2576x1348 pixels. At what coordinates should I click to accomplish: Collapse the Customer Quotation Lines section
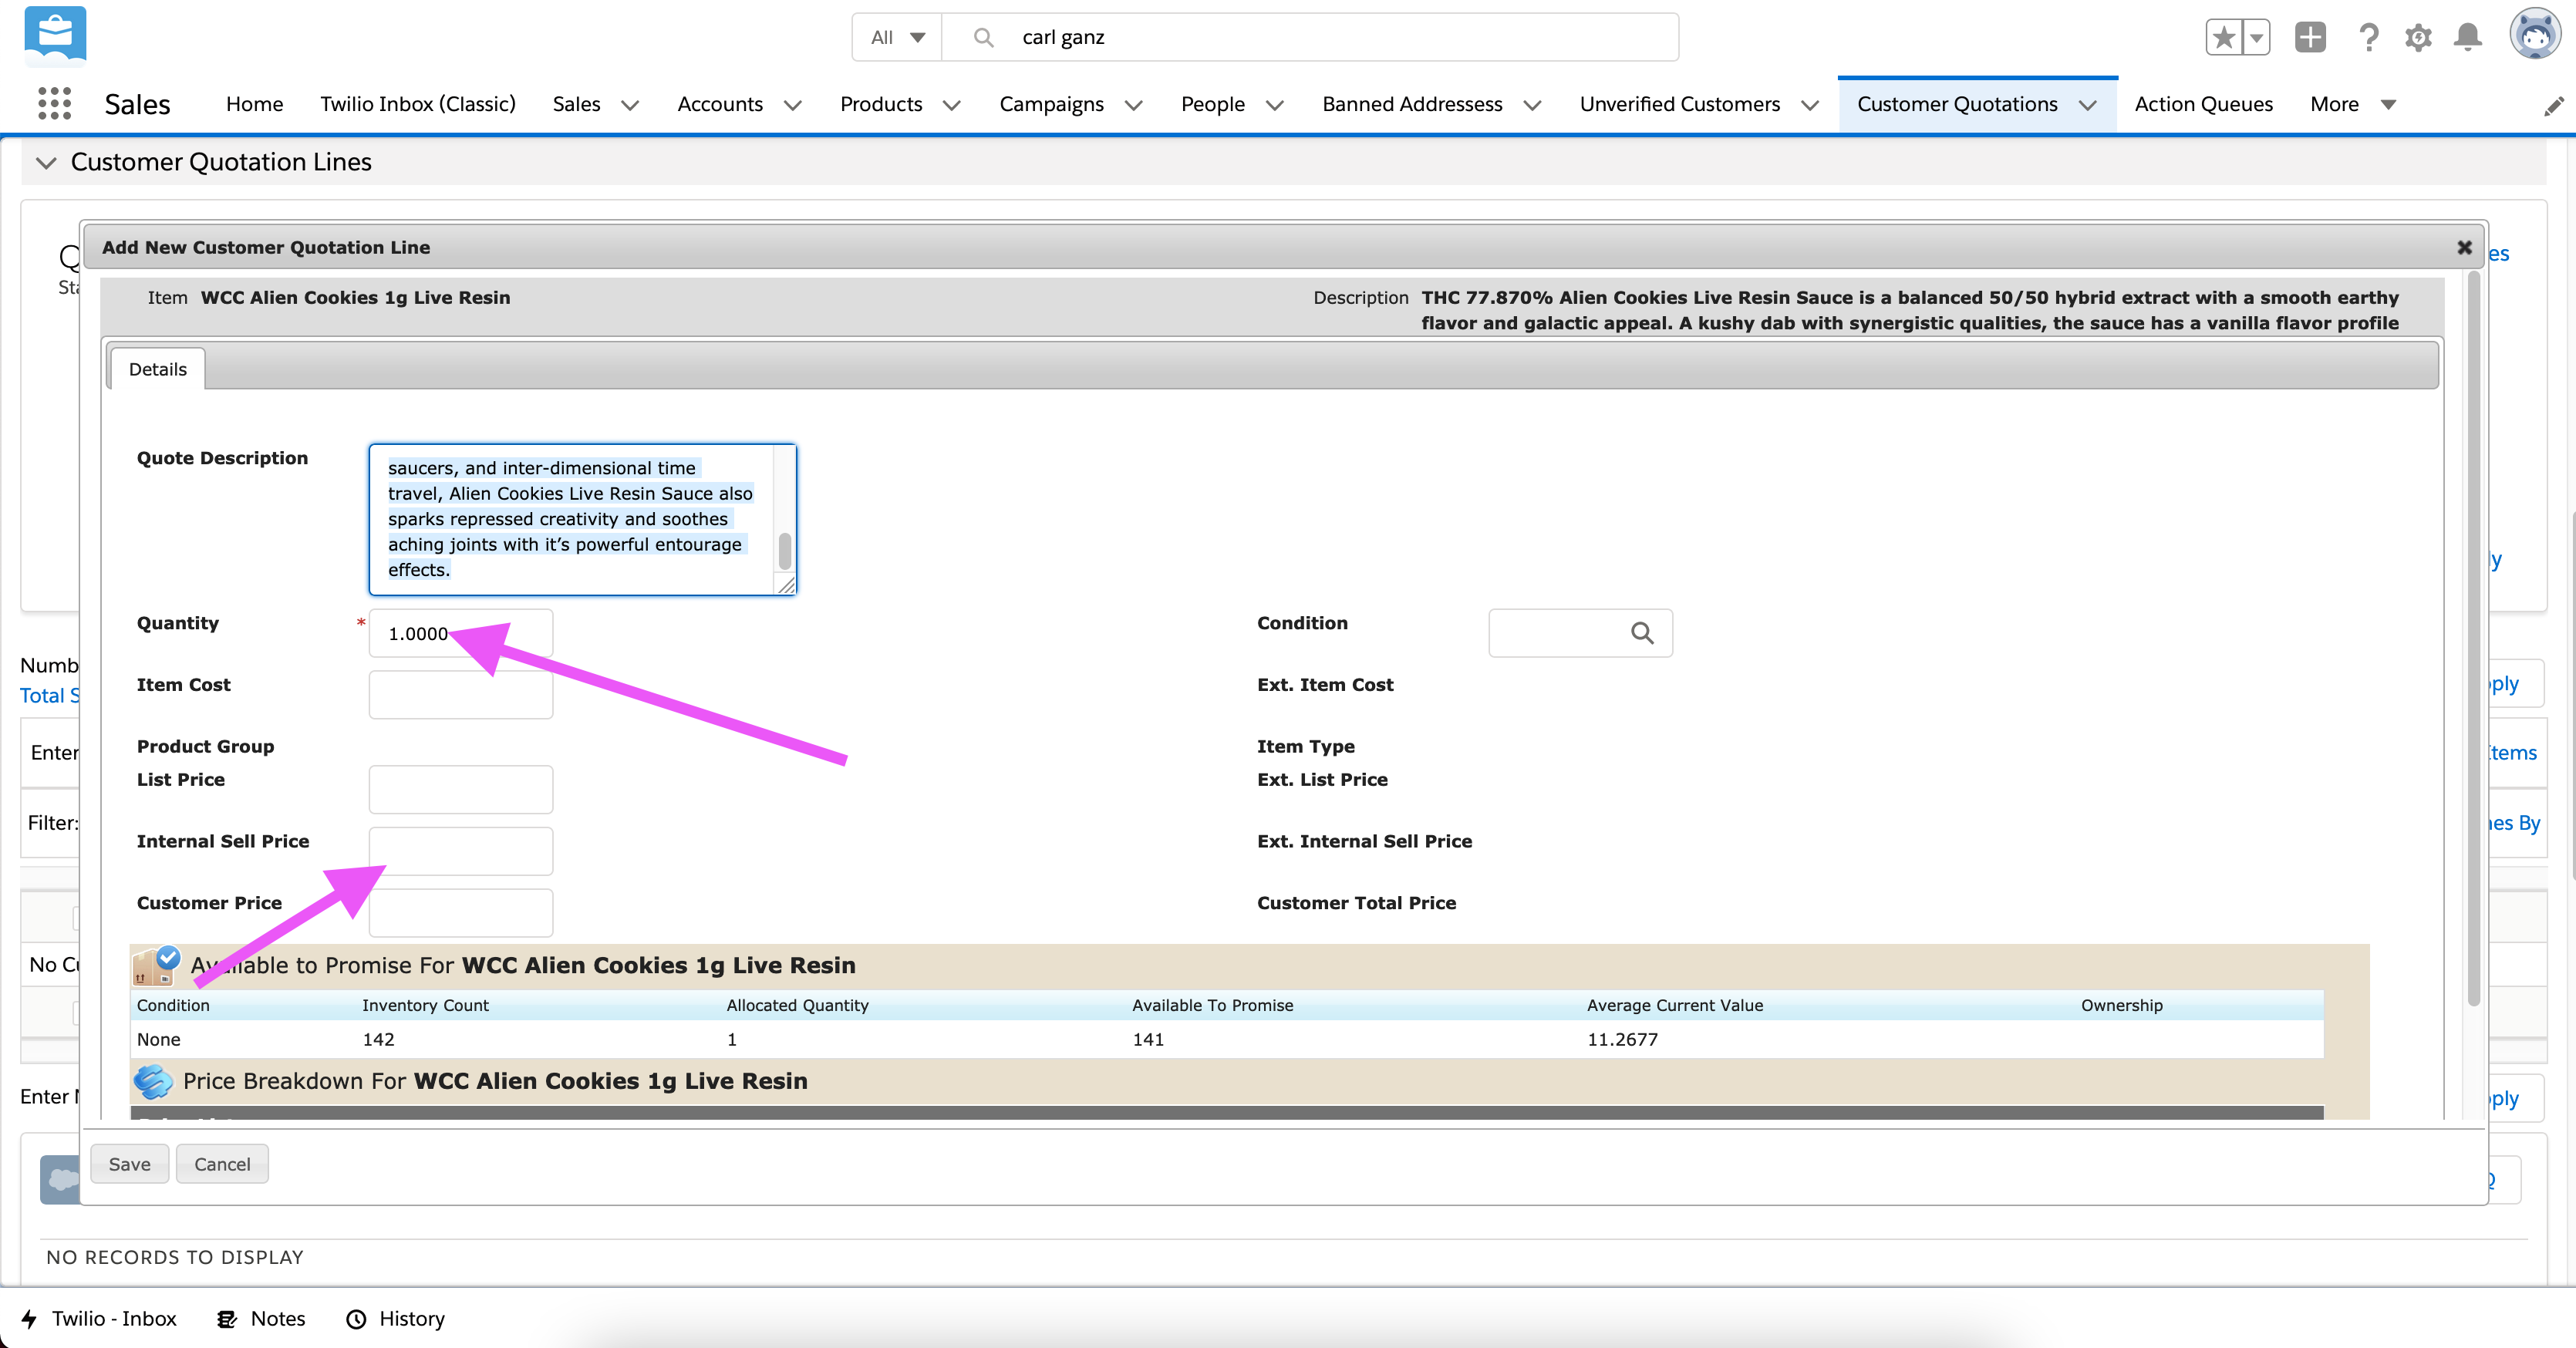coord(46,162)
